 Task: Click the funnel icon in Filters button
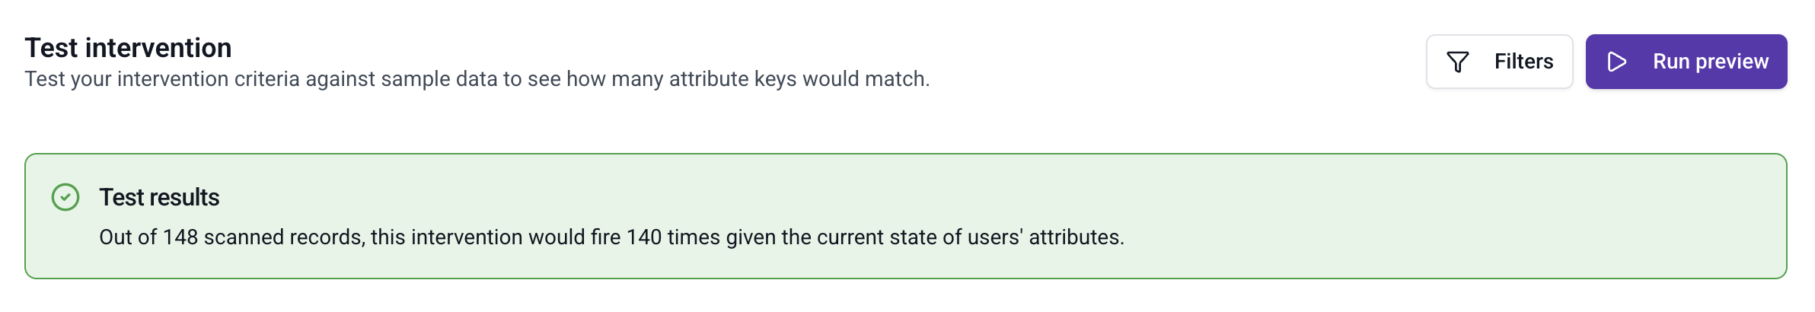[x=1457, y=62]
